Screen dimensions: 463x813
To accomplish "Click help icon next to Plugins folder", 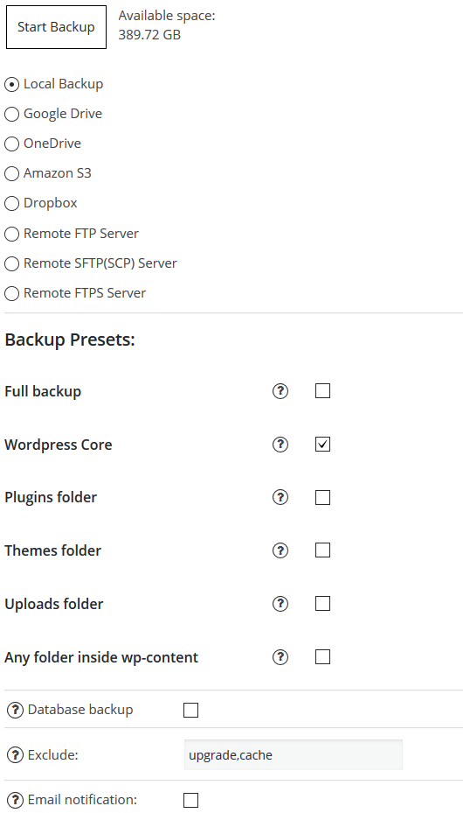I will (x=280, y=497).
